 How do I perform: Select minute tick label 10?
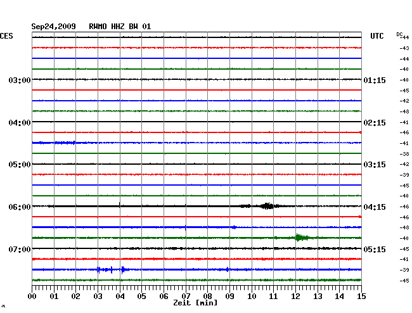click(x=252, y=297)
